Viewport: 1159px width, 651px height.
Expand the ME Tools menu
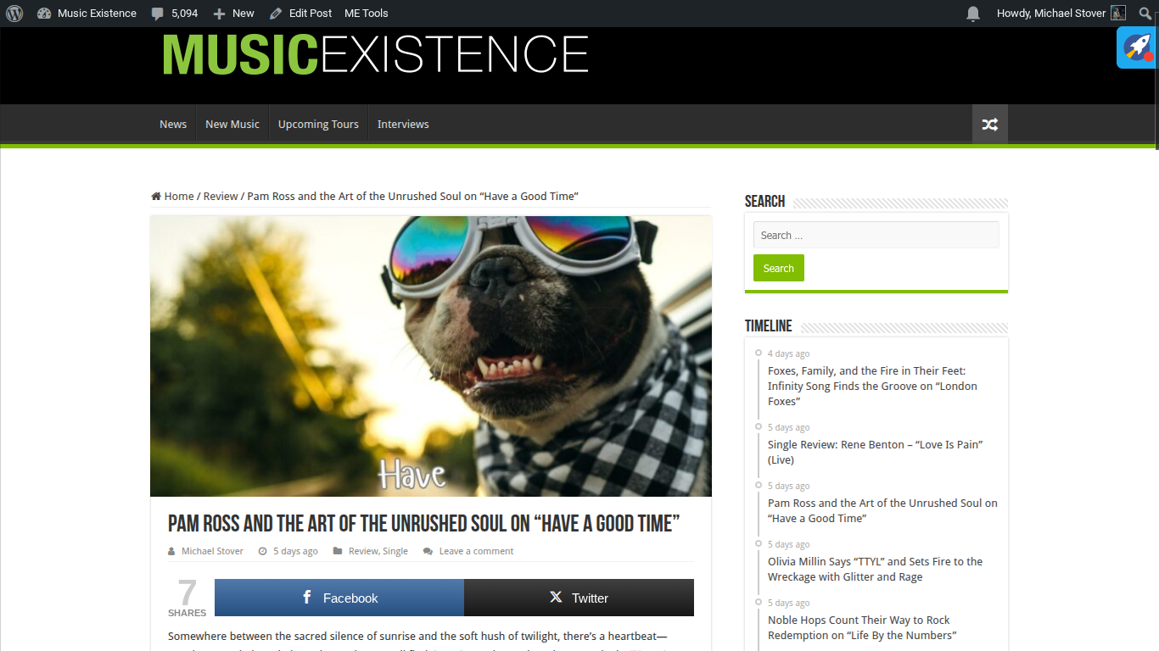click(x=367, y=14)
